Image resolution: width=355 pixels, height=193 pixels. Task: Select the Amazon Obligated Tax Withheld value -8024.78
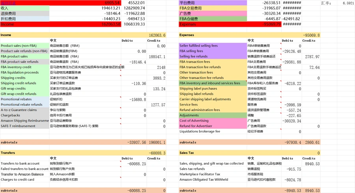(x=293, y=180)
